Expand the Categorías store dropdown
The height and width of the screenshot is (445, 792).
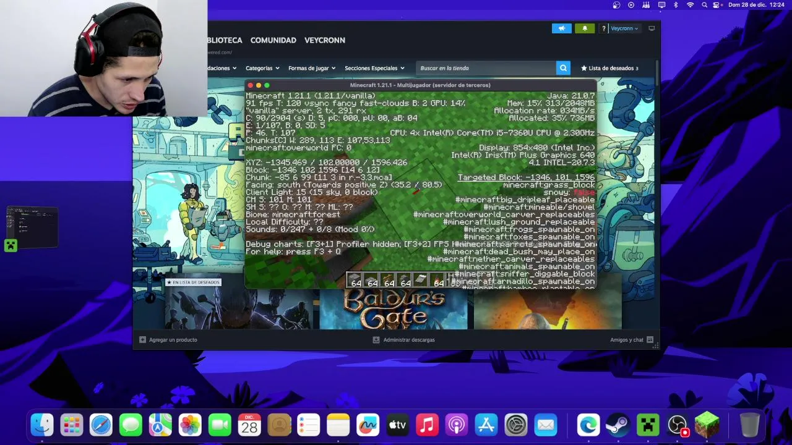coord(262,68)
